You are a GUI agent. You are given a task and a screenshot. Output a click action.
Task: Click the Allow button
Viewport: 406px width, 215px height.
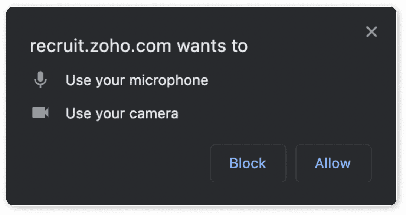(333, 163)
